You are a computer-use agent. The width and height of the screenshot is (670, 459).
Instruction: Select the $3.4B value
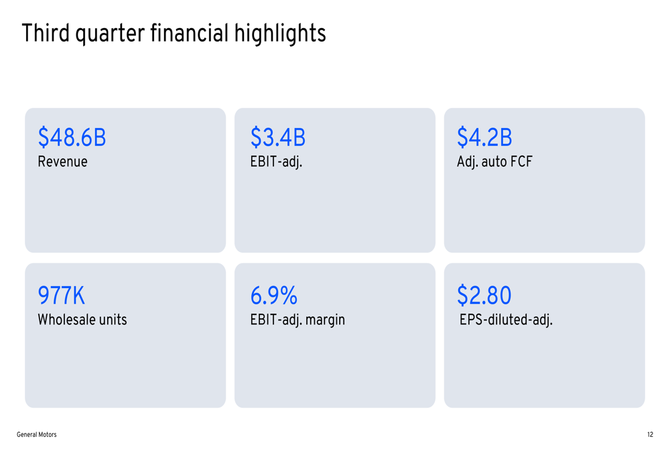pos(278,138)
